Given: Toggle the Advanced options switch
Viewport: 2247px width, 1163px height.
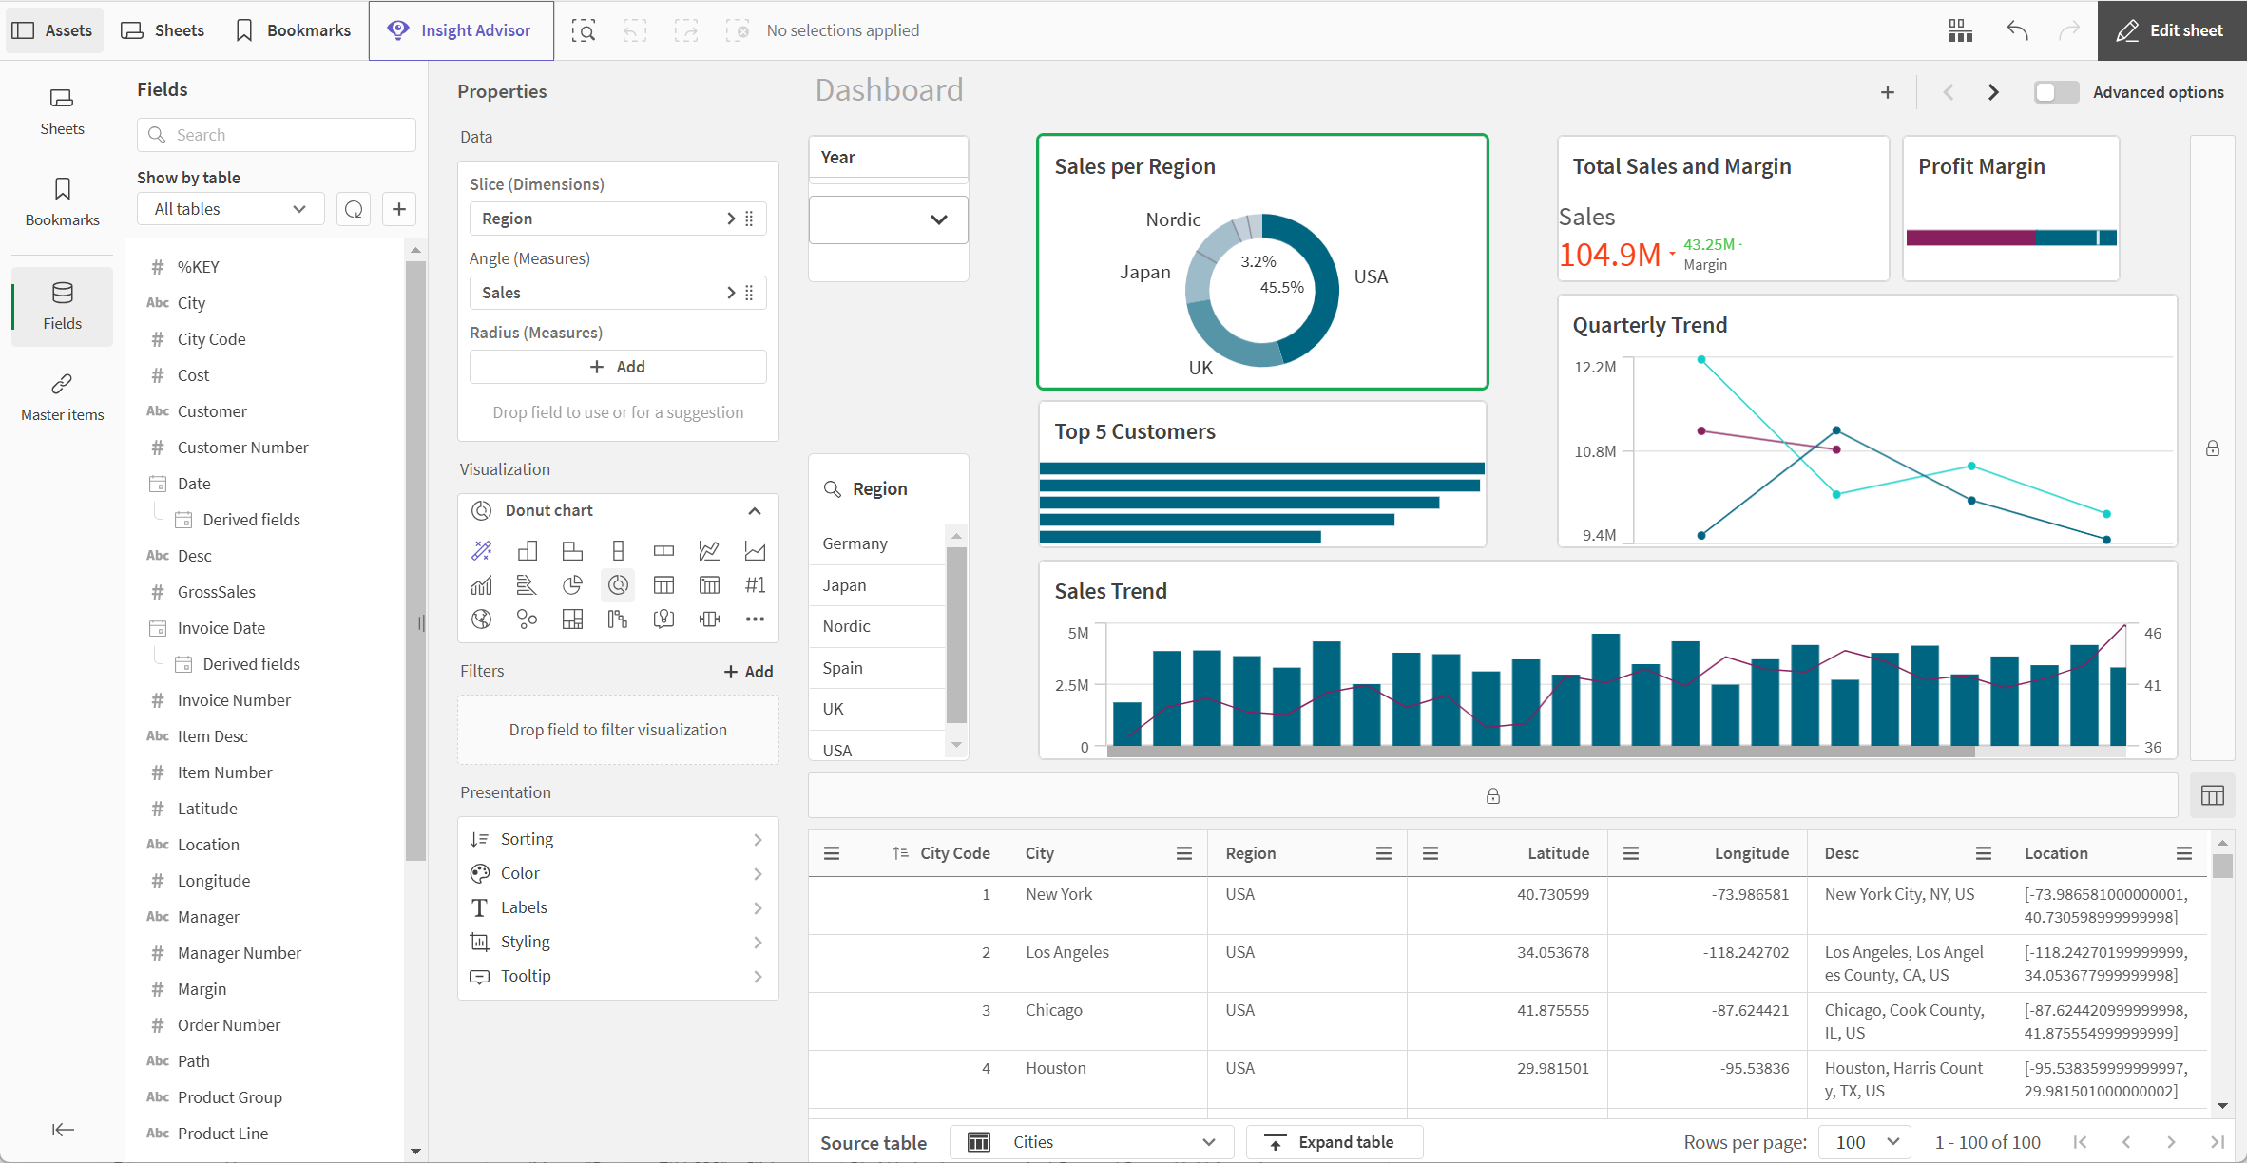Looking at the screenshot, I should [2056, 92].
